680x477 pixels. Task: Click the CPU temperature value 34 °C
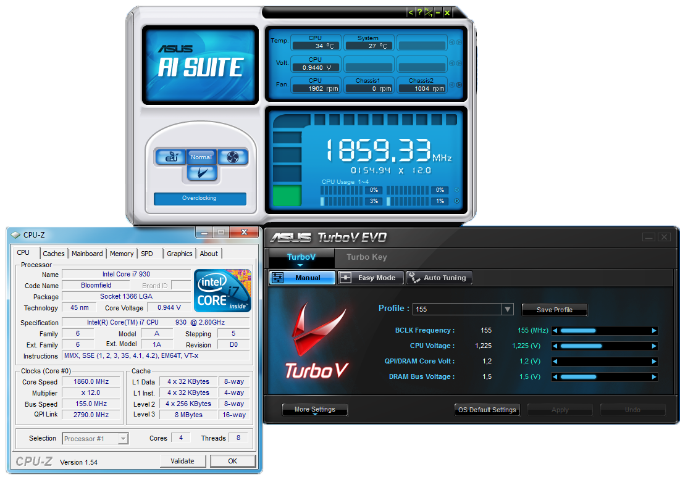315,46
